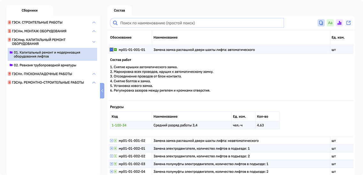This screenshot has height=175, width=363.
Task: Select 01. Капитальный ремонт и модернизация лифтов
Action: coord(52,54)
